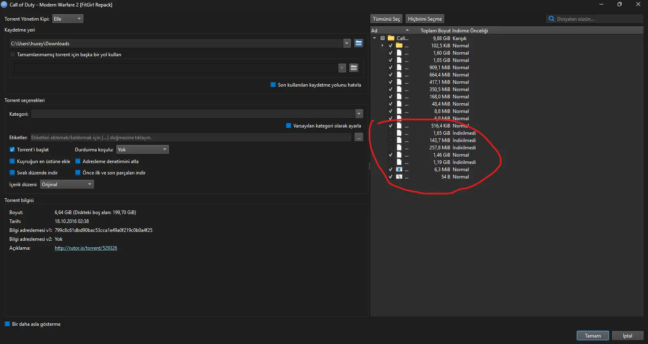Expand the save path history dropdown
The width and height of the screenshot is (648, 344).
[347, 43]
